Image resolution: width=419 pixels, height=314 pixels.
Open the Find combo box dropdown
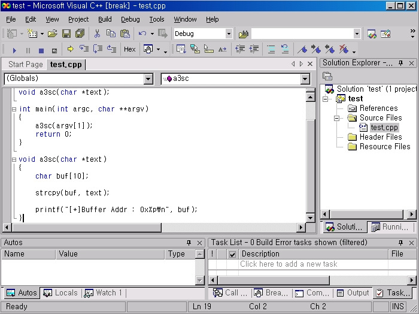[x=357, y=34]
